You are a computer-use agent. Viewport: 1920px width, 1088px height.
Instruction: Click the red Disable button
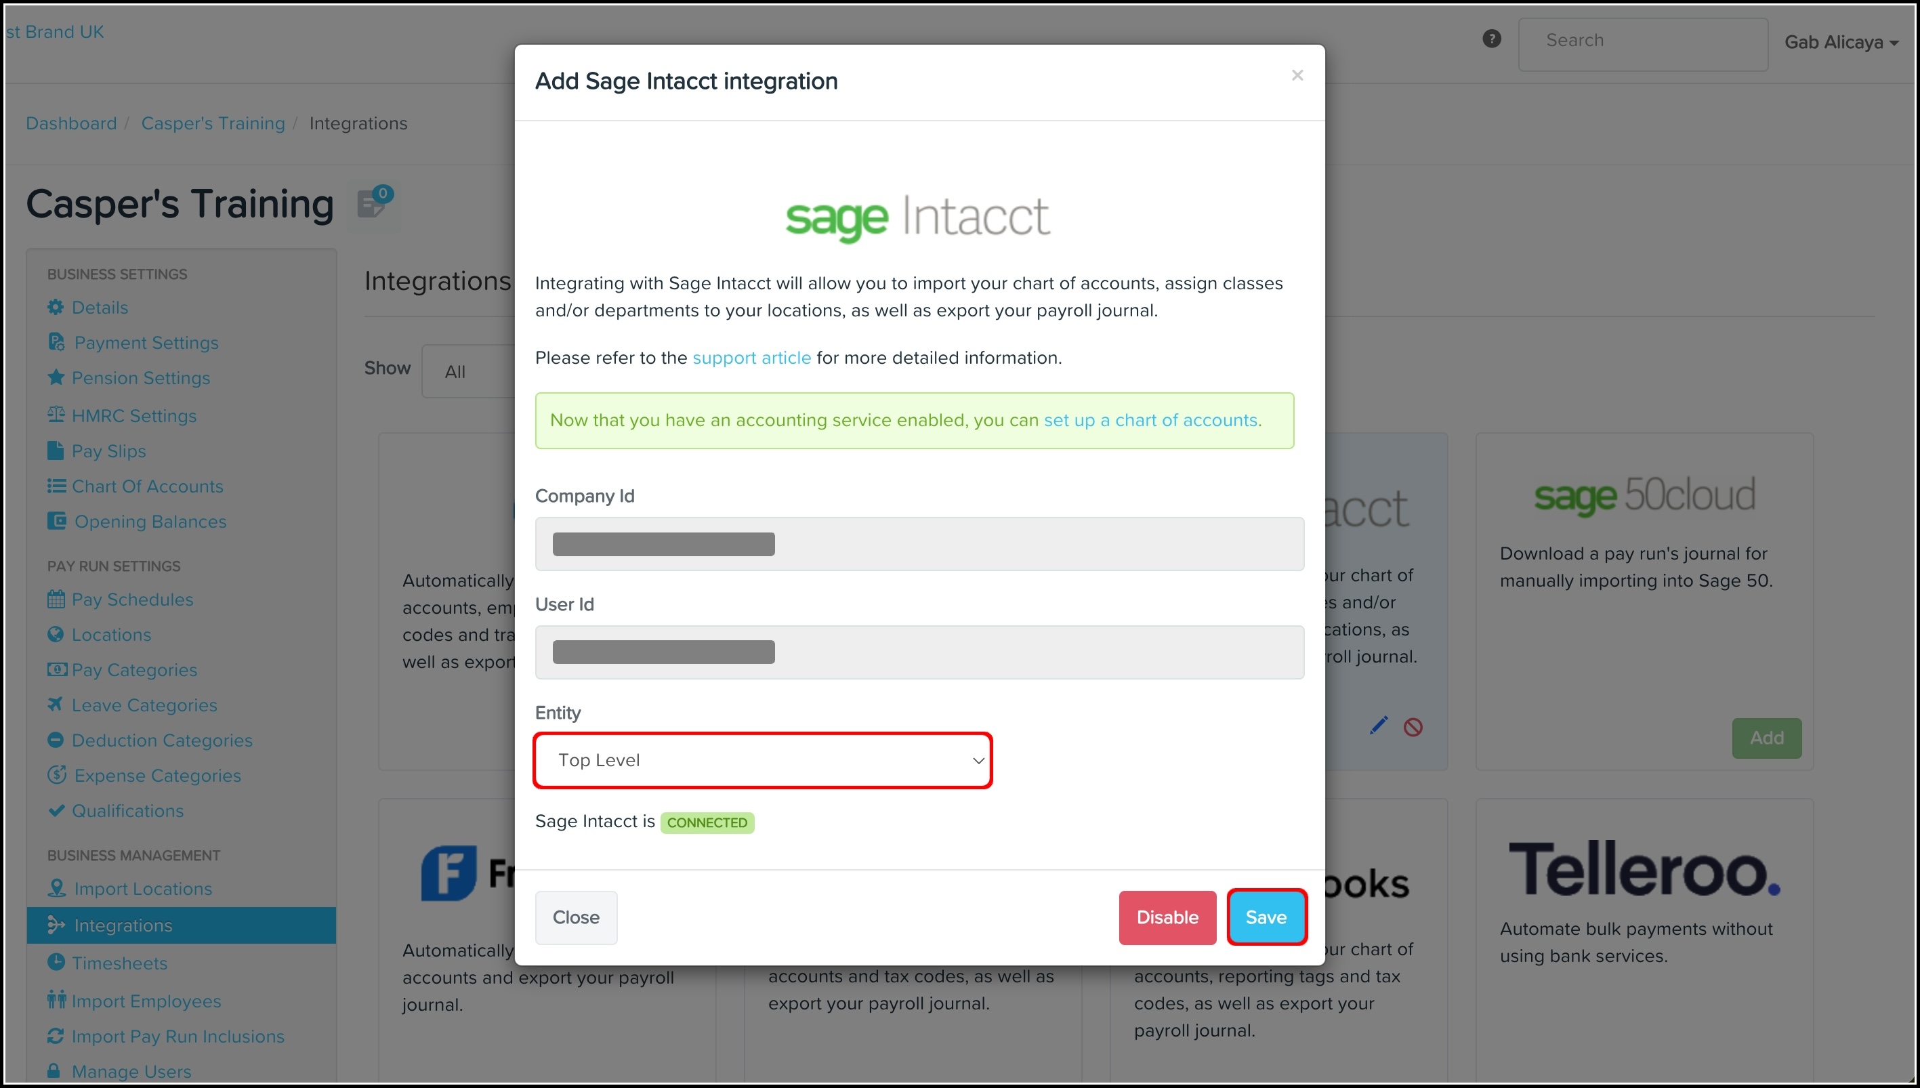point(1167,917)
